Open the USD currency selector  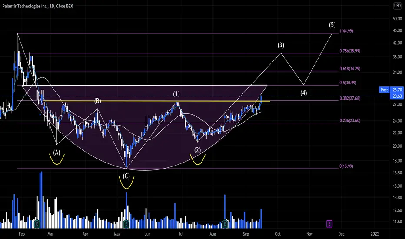[397, 6]
